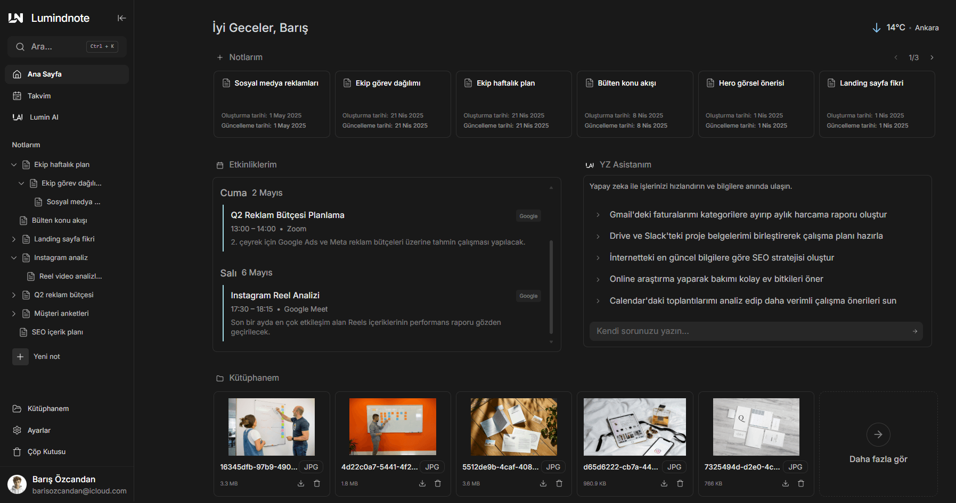
Task: Go to Ana Sayfa
Action: (67, 74)
